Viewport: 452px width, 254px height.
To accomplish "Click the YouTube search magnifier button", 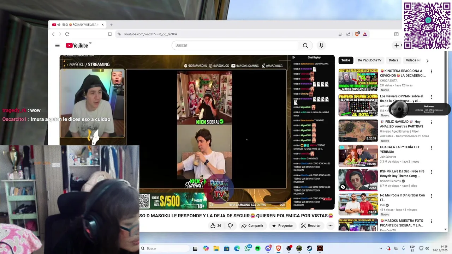I will point(305,45).
